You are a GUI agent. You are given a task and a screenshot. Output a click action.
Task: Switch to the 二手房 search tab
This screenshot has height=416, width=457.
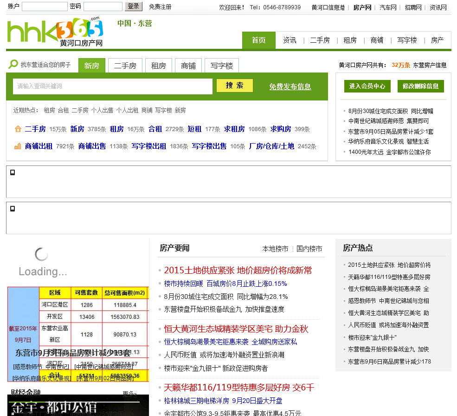coord(125,66)
